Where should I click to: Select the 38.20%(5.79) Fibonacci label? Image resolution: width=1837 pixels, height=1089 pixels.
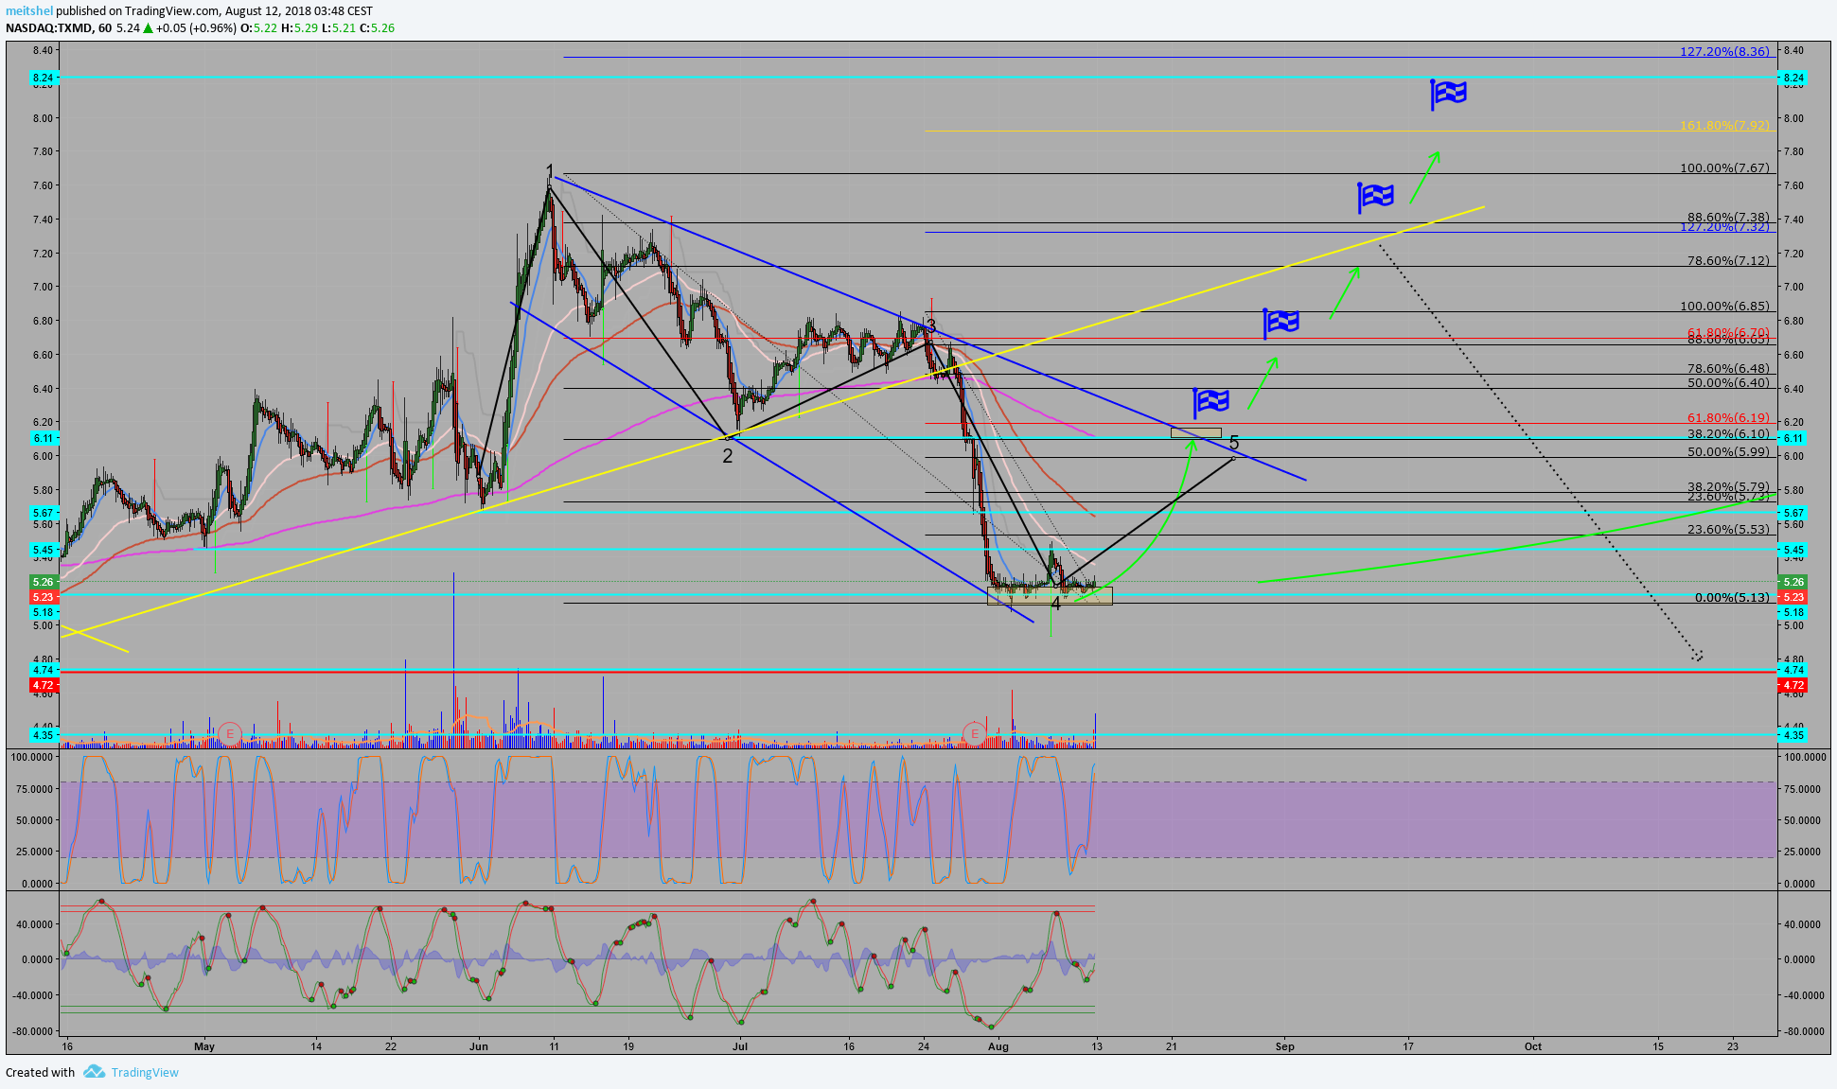click(x=1728, y=486)
